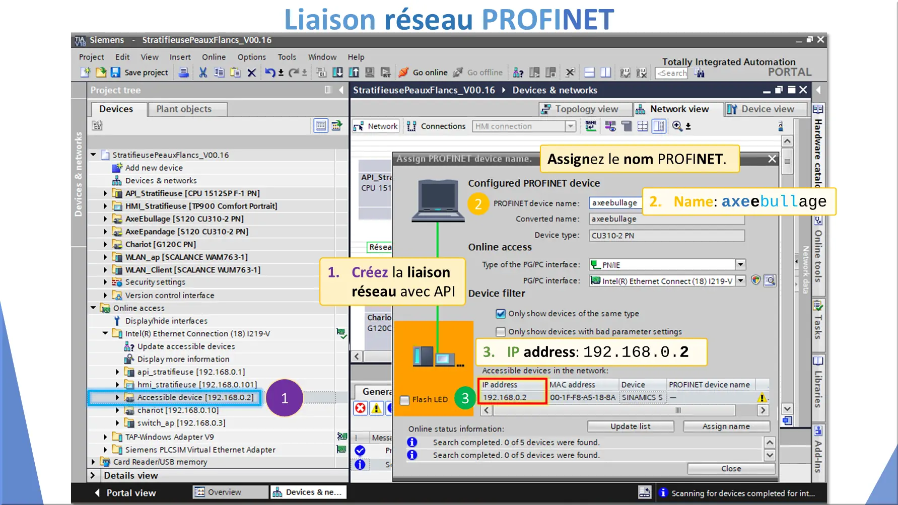This screenshot has width=898, height=505.
Task: Expand the AxeEbullage S120 tree node
Action: coord(105,219)
